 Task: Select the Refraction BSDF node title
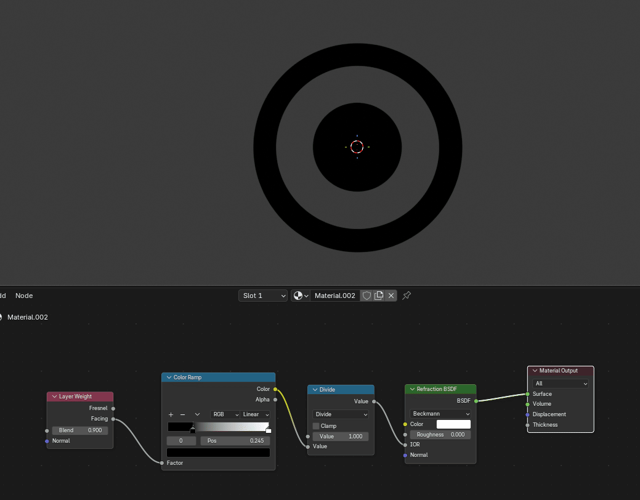coord(437,389)
